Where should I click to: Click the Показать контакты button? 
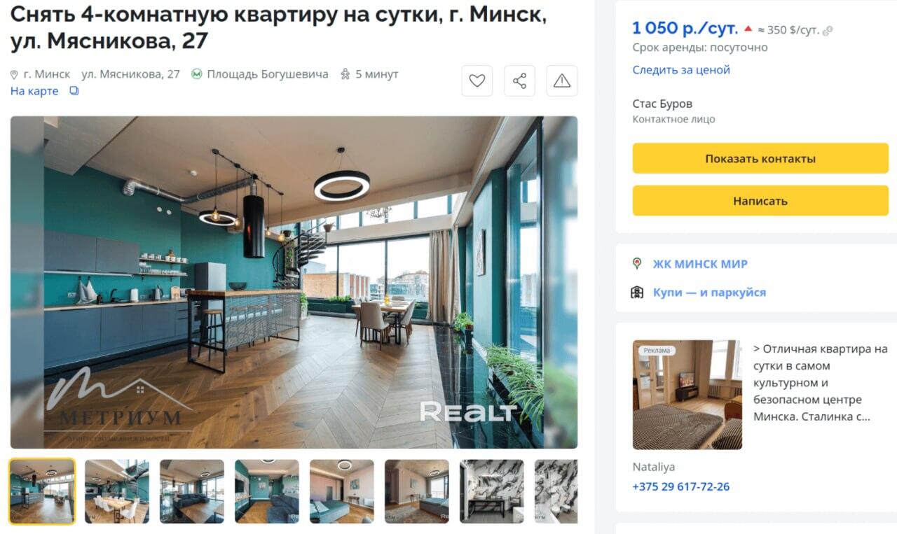(760, 158)
